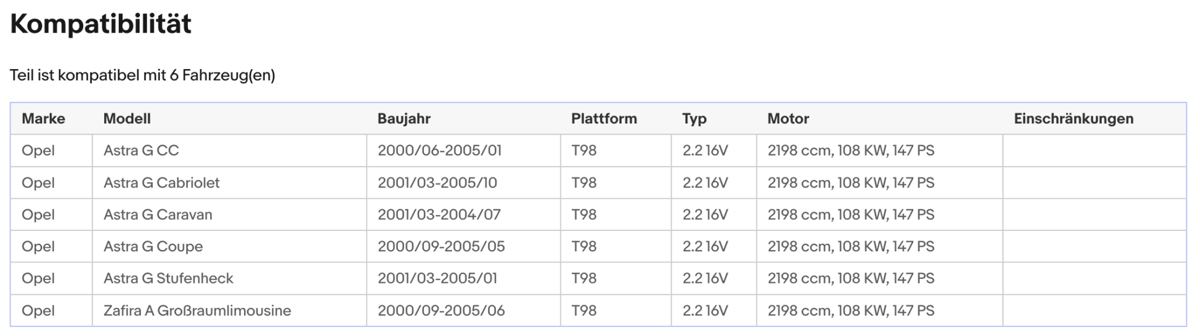Click the 2001/03-2004/07 Baujahr cell

coord(439,215)
